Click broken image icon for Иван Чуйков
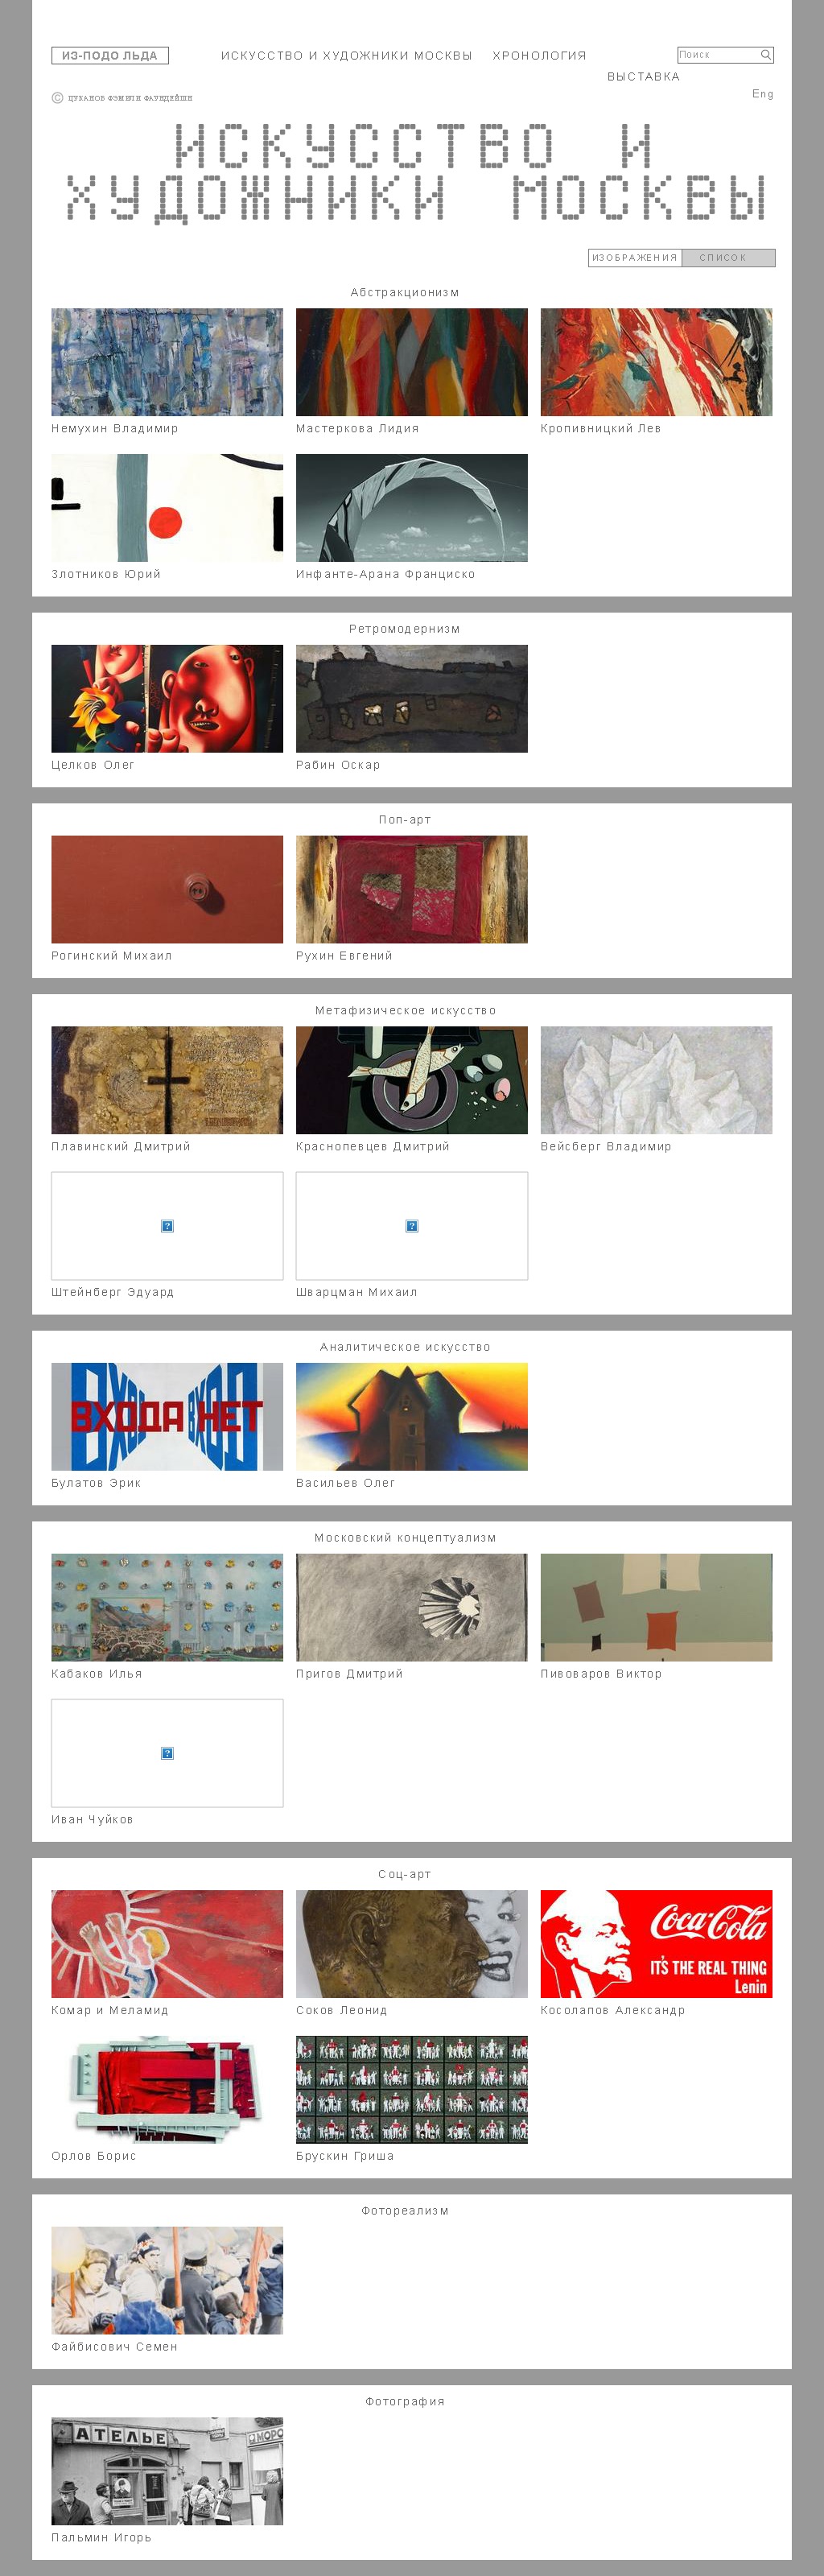This screenshot has width=824, height=2576. click(167, 1753)
